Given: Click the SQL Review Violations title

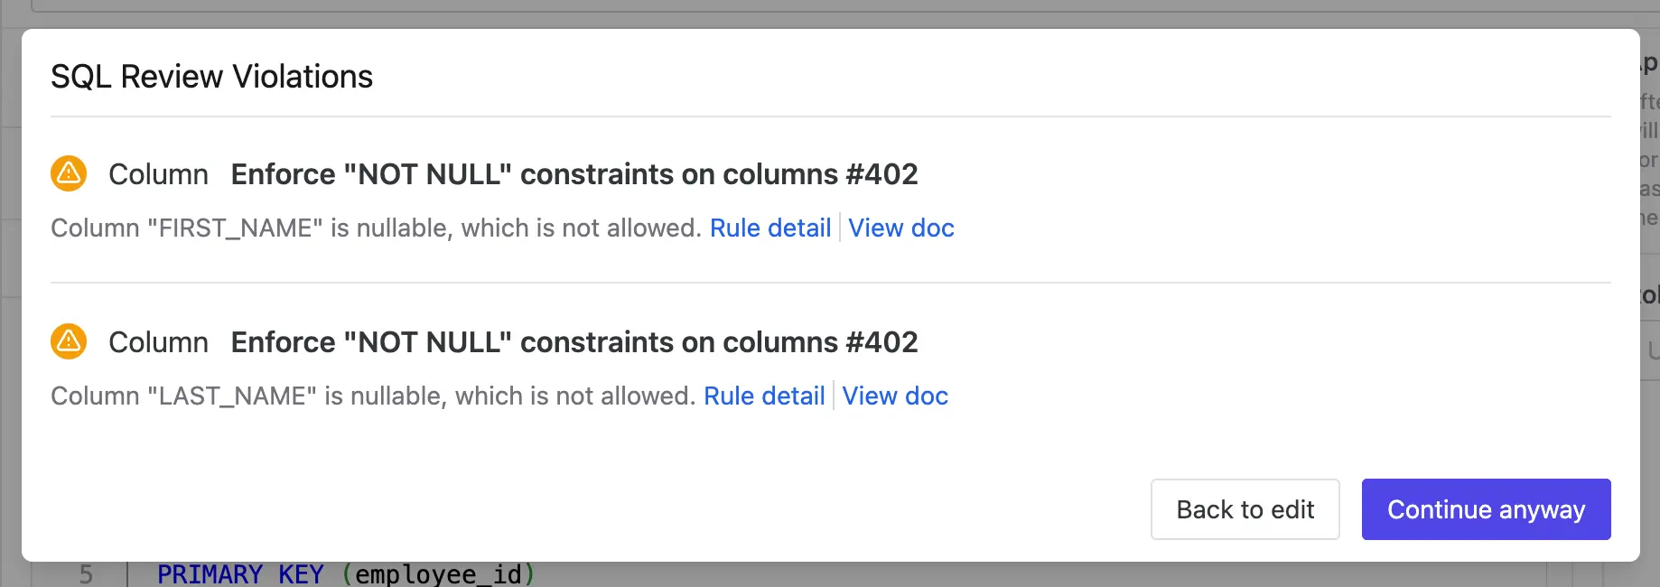Looking at the screenshot, I should click(x=211, y=77).
